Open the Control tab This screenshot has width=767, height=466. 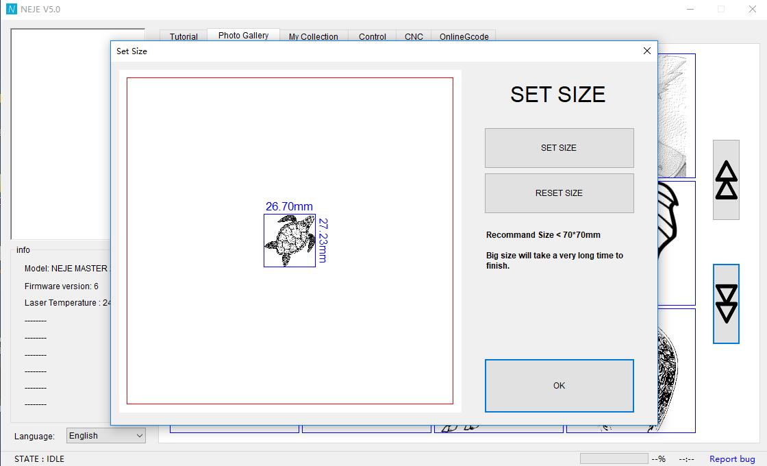[x=373, y=36]
